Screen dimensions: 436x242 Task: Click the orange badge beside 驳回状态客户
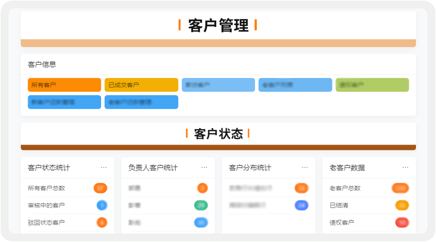tap(102, 222)
